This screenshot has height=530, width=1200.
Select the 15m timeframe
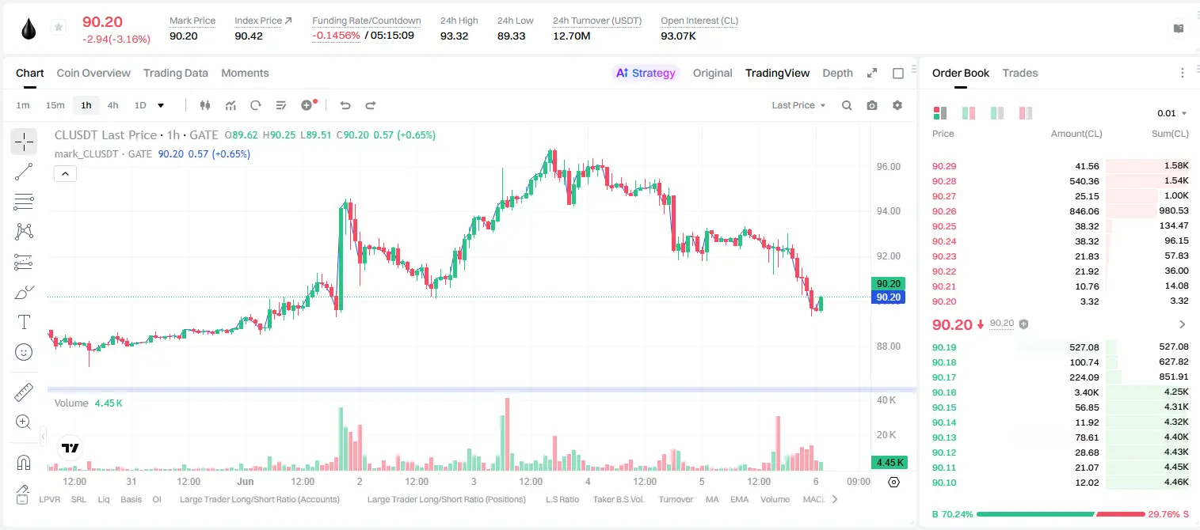pyautogui.click(x=55, y=105)
